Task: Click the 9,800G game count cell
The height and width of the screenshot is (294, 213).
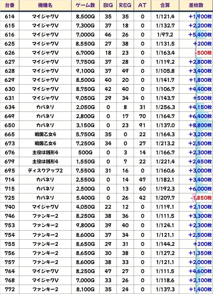Action: point(85,225)
